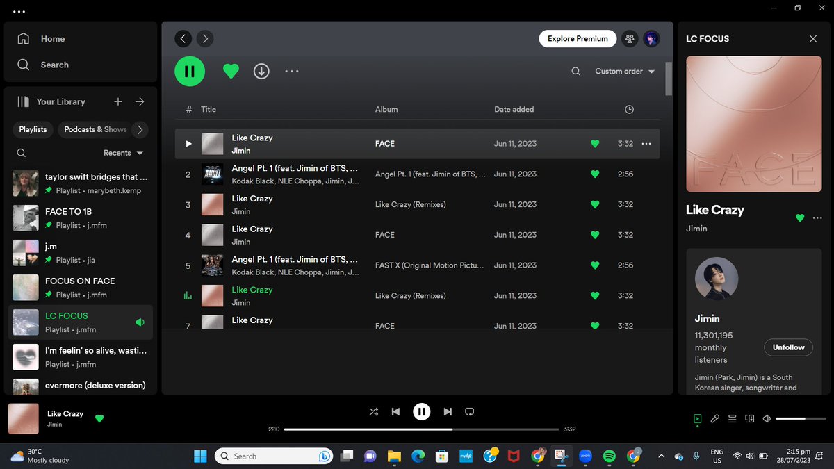The width and height of the screenshot is (834, 469).
Task: Open Friend Activity icon
Action: point(630,39)
